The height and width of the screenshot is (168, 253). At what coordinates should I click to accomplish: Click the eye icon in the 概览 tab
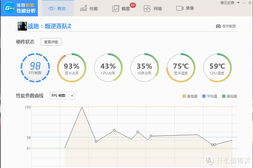52,8
